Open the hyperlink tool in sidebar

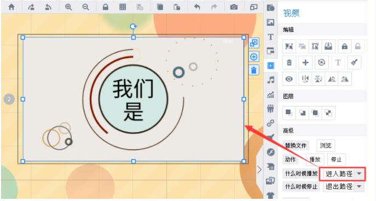point(270,123)
